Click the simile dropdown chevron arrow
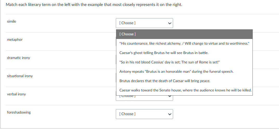279x132 pixels. click(170, 23)
